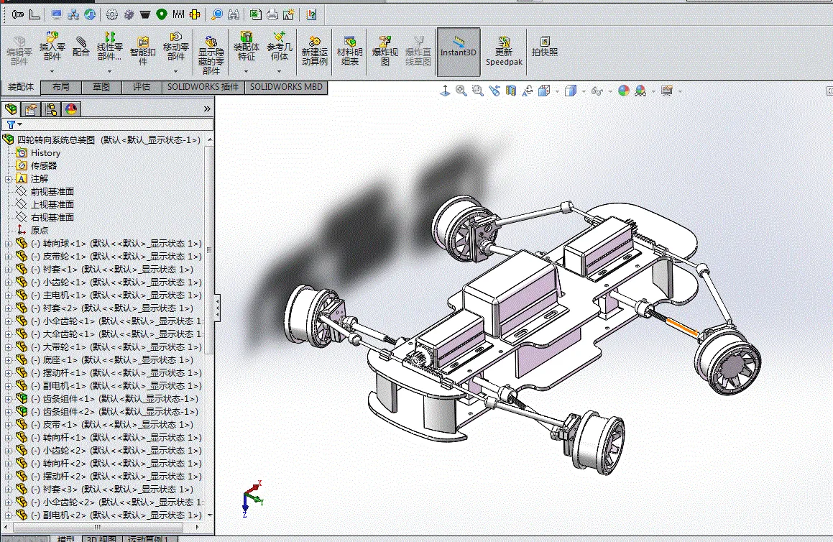Open dropdown arrow under 移动零部件
The height and width of the screenshot is (542, 833).
pos(176,70)
